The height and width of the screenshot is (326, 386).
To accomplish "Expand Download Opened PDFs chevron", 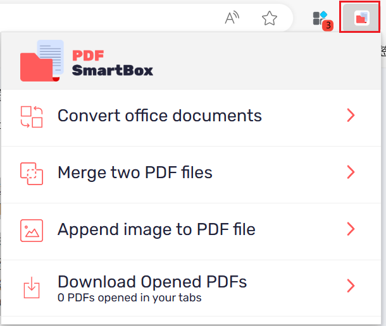I will [351, 286].
